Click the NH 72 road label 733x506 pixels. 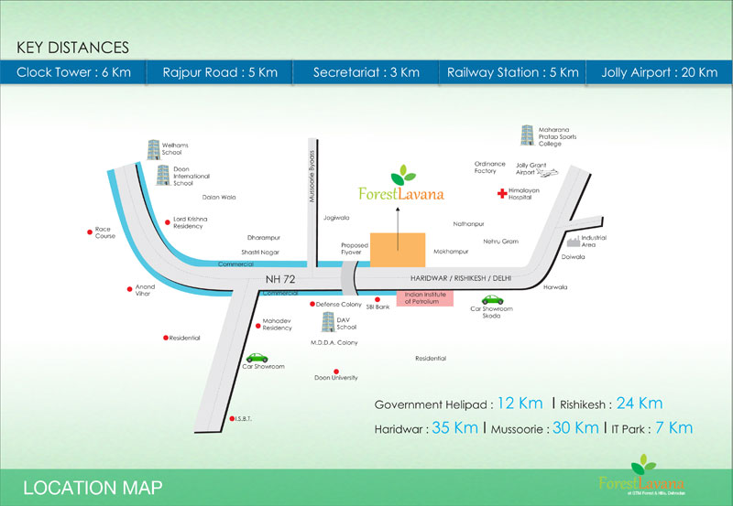pyautogui.click(x=280, y=279)
